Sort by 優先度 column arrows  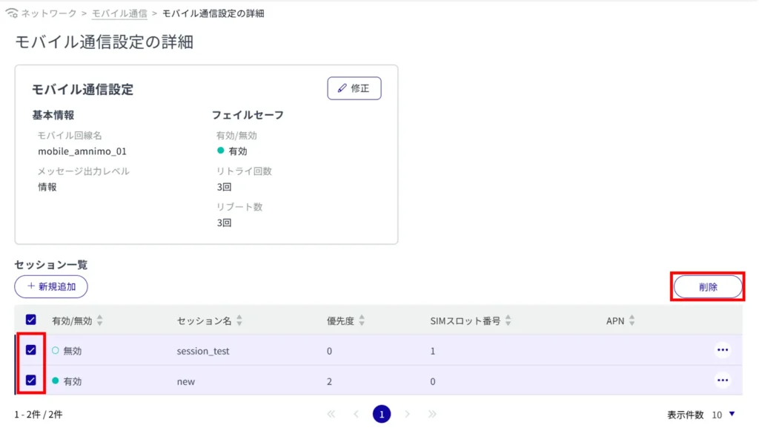[362, 321]
